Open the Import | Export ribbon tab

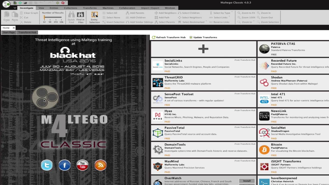(x=150, y=8)
